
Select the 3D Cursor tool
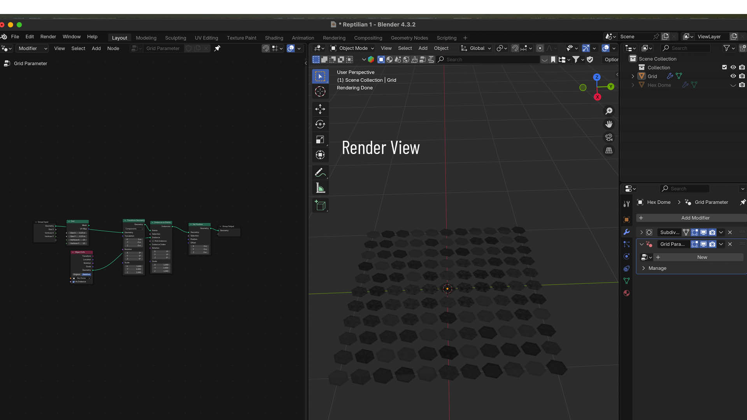point(320,92)
